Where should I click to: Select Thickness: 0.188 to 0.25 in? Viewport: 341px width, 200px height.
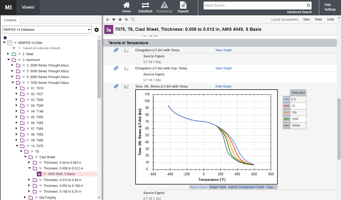pyautogui.click(x=62, y=191)
